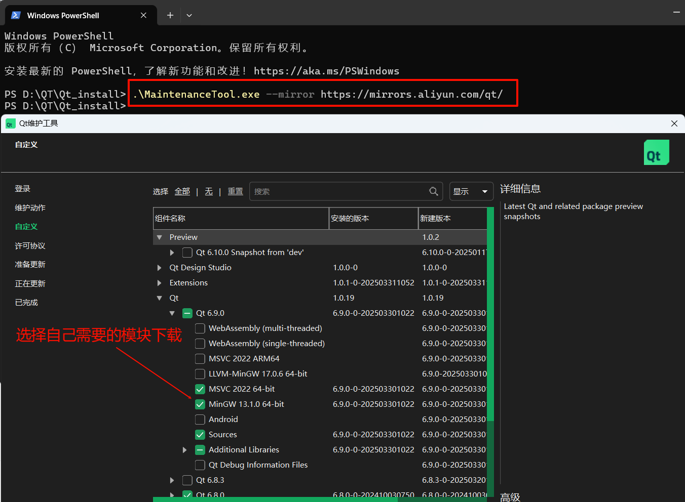Click the aka.ms/PSWindows URL in PowerShell
Viewport: 685px width, 502px height.
tap(326, 71)
